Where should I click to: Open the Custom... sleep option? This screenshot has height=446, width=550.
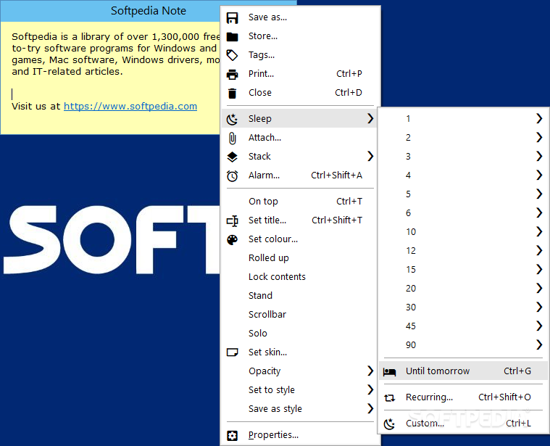coord(463,424)
